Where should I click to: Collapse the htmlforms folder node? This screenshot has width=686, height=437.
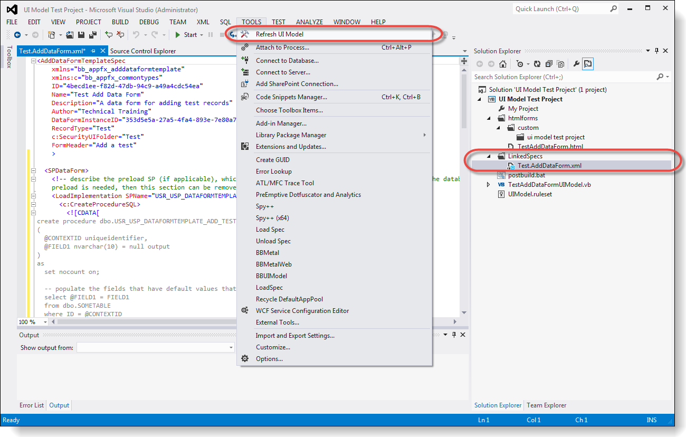click(489, 118)
